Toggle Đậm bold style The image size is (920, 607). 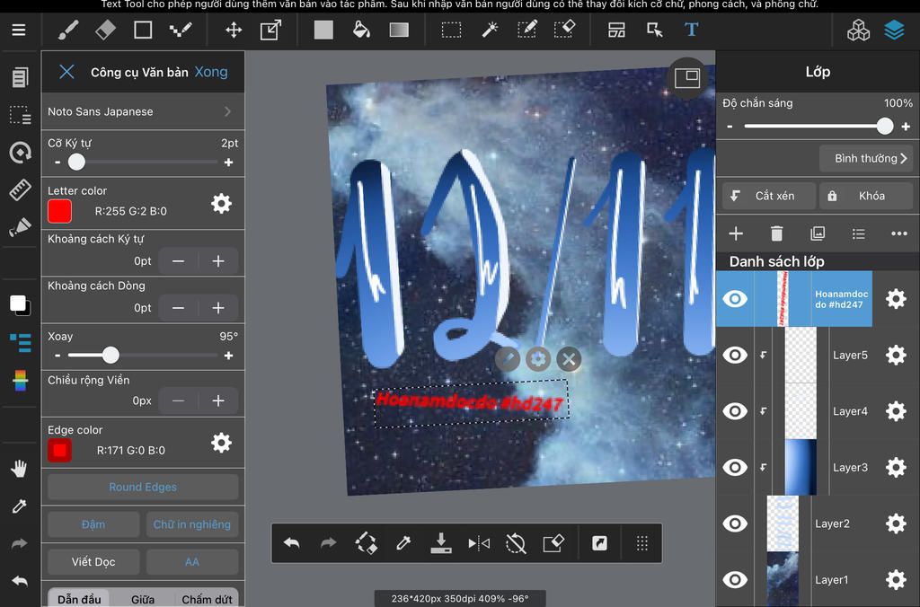(93, 524)
